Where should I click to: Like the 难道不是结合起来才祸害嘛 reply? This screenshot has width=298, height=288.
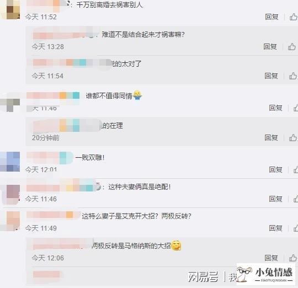(x=292, y=46)
